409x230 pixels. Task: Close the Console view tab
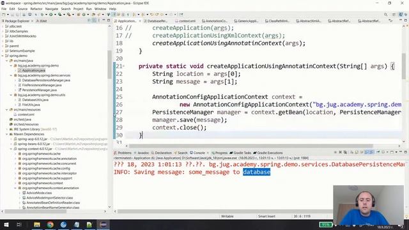pyautogui.click(x=208, y=153)
